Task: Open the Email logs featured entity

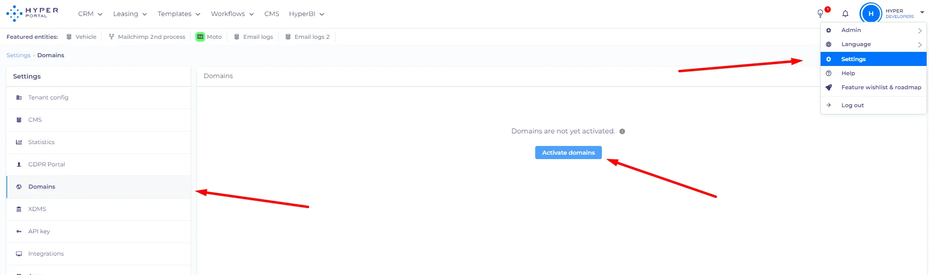Action: point(253,37)
